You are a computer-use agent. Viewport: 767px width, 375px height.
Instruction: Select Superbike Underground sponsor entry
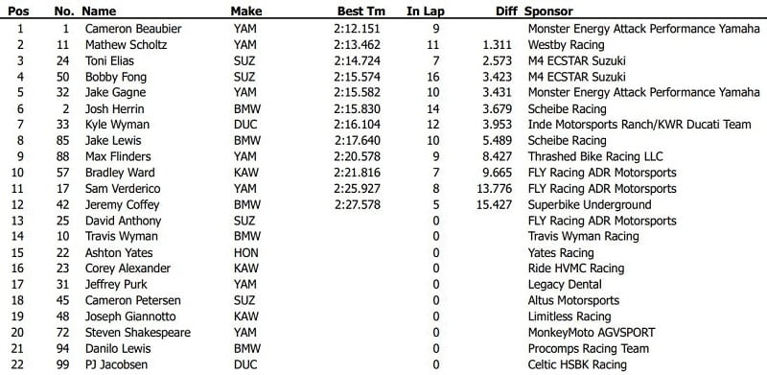(590, 204)
